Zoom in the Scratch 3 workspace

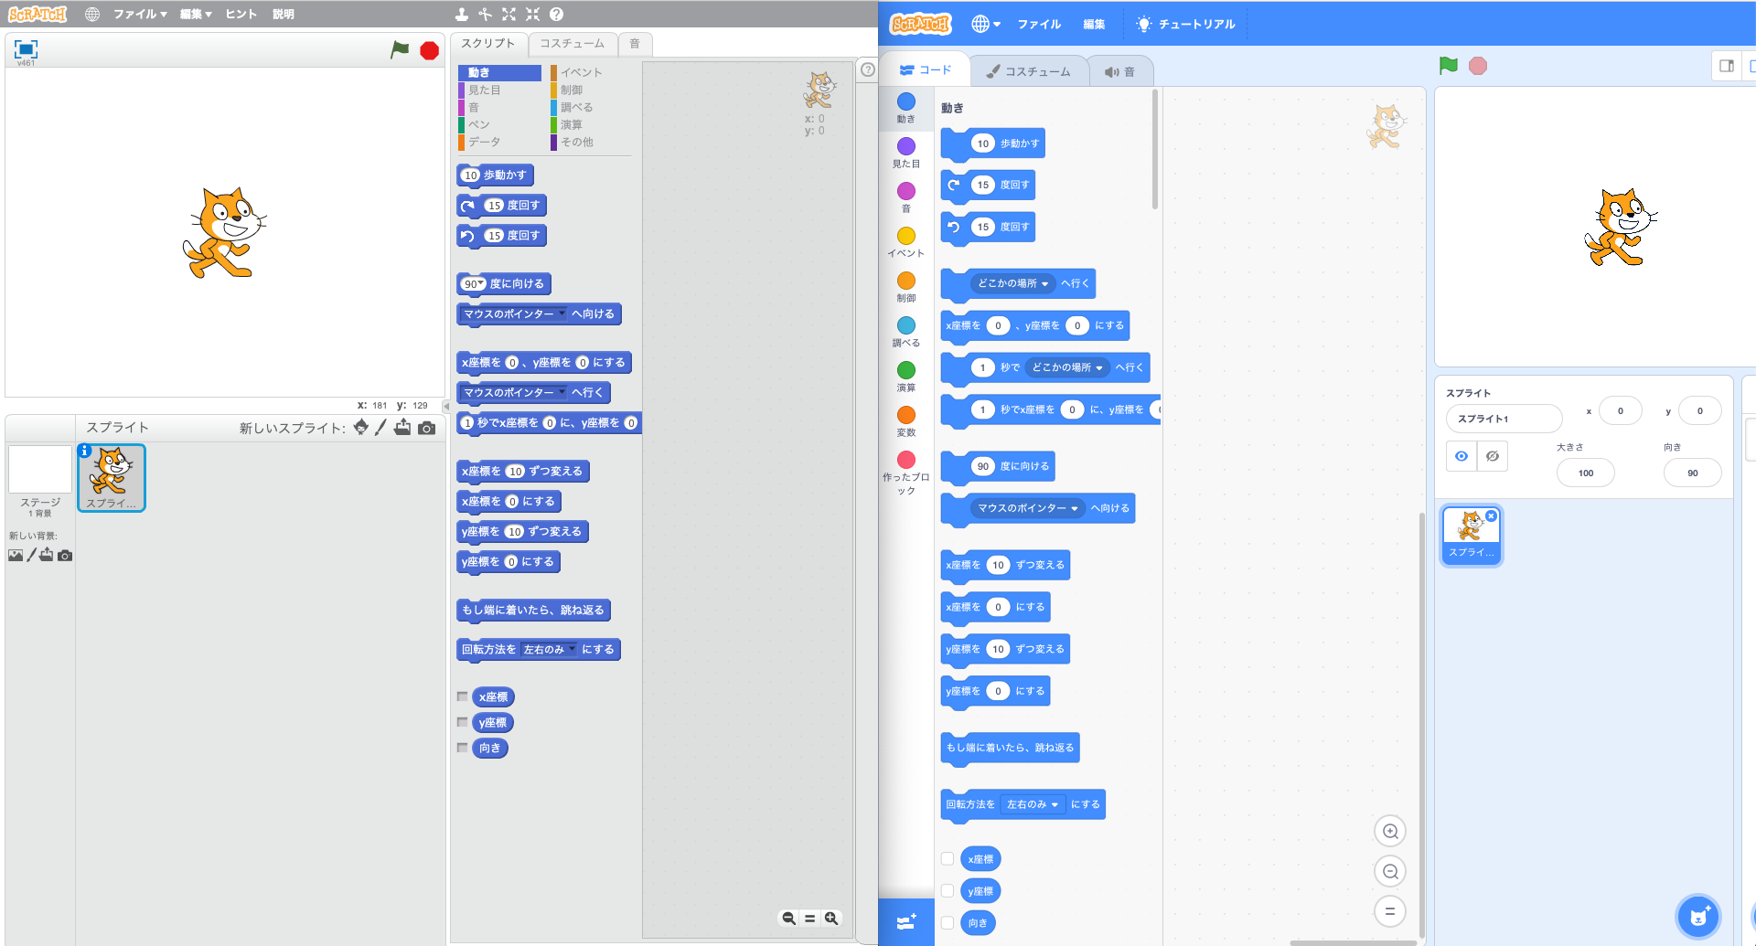pyautogui.click(x=1390, y=831)
